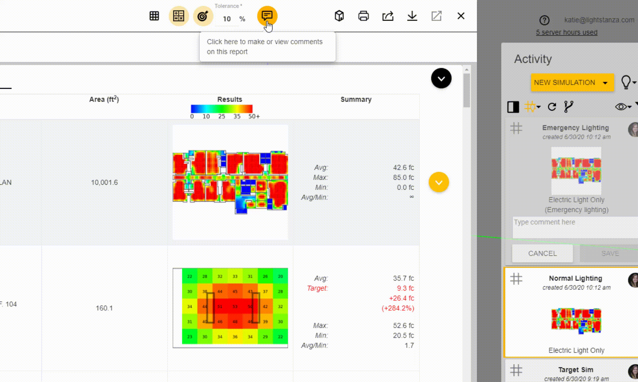Click the grid table view icon

[154, 16]
